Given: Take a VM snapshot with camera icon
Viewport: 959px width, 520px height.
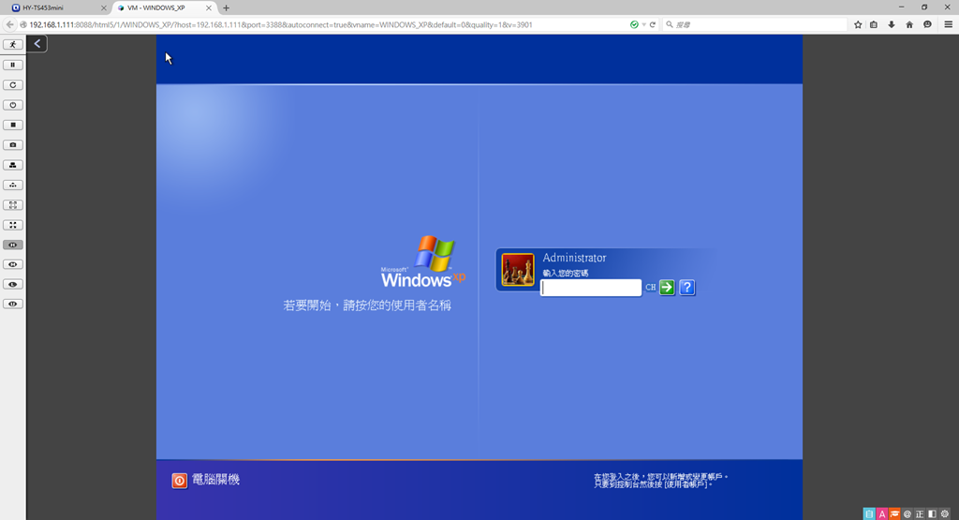Looking at the screenshot, I should pyautogui.click(x=13, y=145).
